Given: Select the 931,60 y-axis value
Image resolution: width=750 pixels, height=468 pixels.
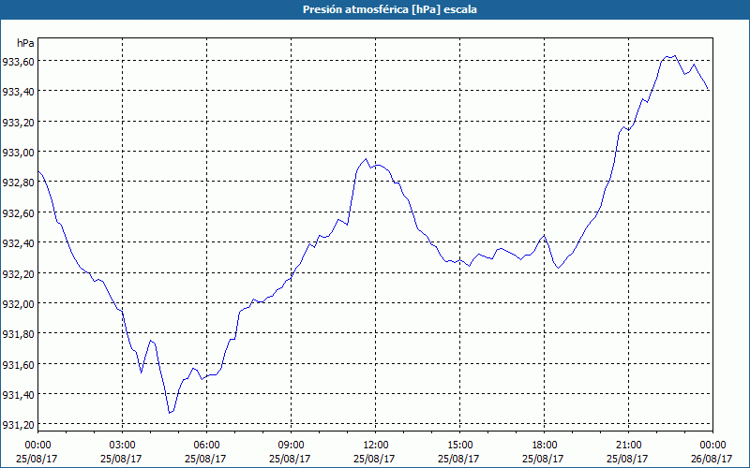Looking at the screenshot, I should [x=18, y=364].
